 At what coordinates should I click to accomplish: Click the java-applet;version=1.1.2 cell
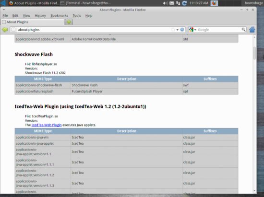pyautogui.click(x=43, y=173)
